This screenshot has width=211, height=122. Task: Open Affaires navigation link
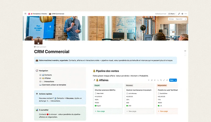[46, 78]
